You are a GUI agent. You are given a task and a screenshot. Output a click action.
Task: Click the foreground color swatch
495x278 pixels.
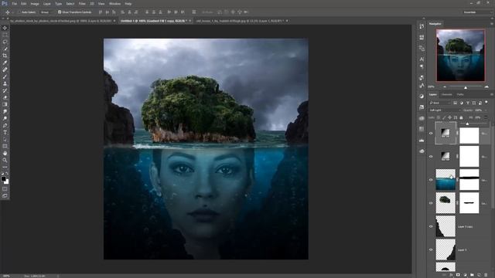coord(3,178)
